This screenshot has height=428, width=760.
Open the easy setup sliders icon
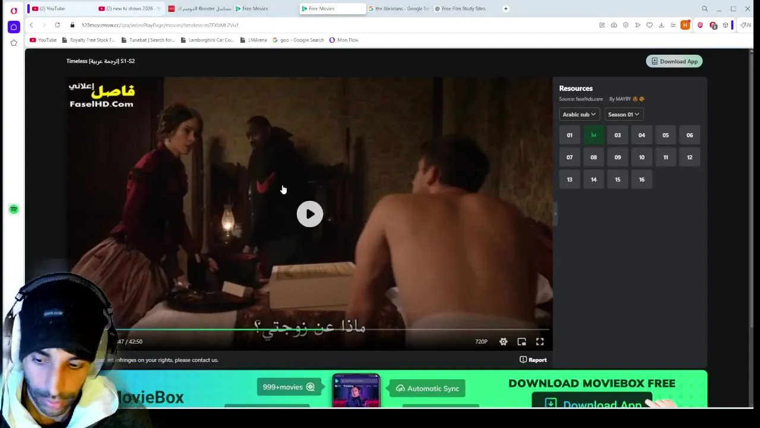(673, 25)
